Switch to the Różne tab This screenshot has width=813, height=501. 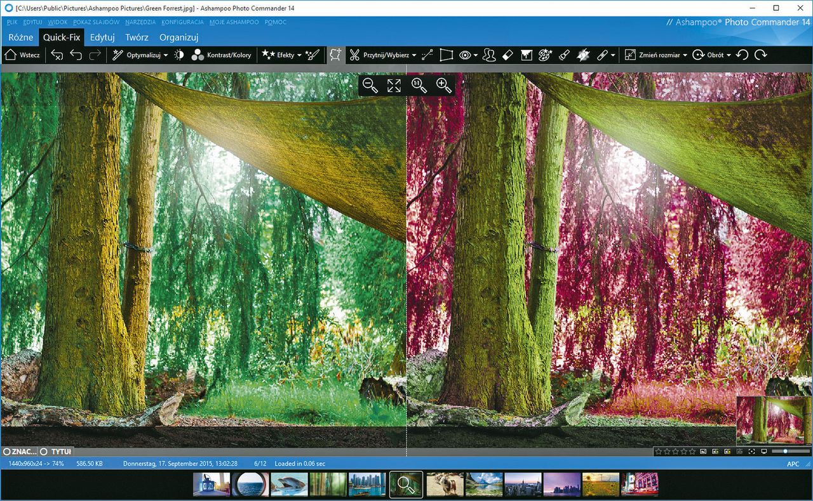click(x=21, y=37)
